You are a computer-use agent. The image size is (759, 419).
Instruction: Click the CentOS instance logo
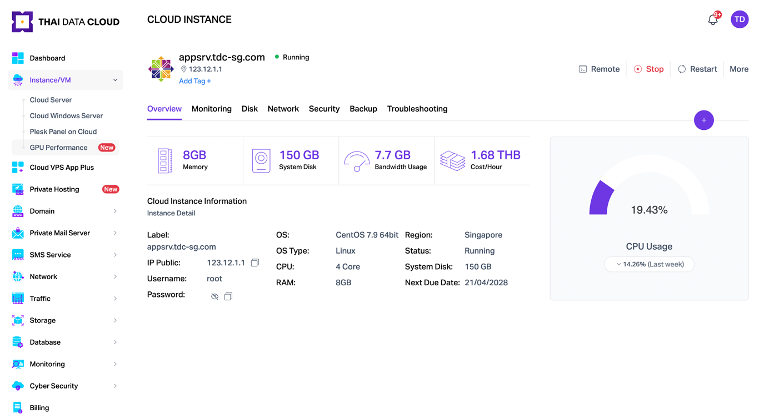coord(161,69)
